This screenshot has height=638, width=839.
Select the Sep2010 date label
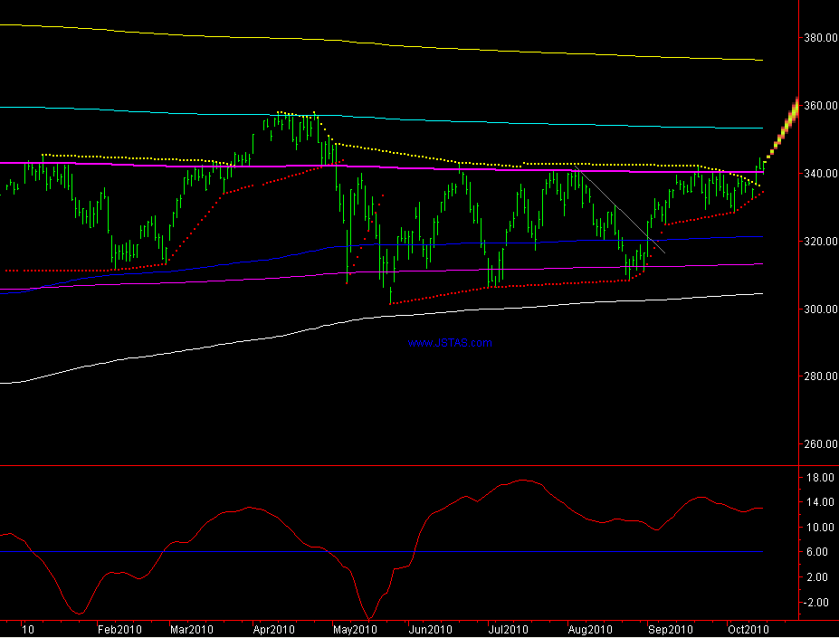click(671, 629)
